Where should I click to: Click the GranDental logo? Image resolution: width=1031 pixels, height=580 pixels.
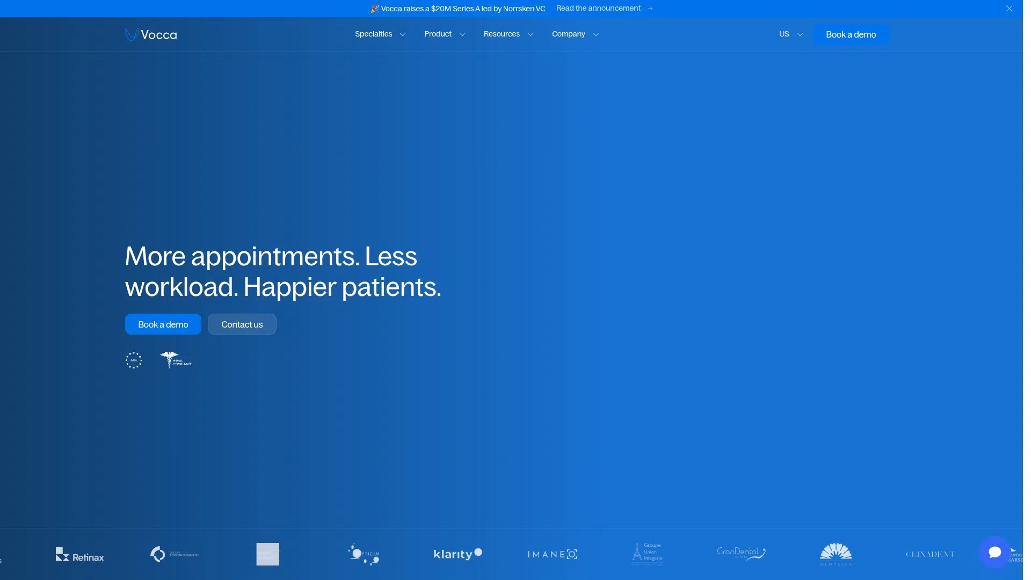click(x=741, y=553)
